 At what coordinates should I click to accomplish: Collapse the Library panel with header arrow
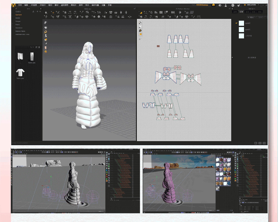[41, 8]
